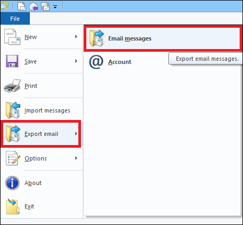Click the New email icon in quick access toolbar
Image resolution: width=243 pixels, height=225 pixels.
pos(22,6)
